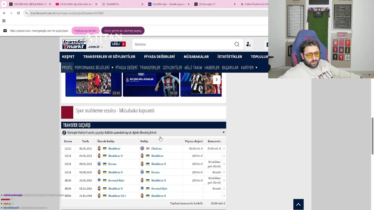
Task: Click Spor mahkeme cezalısı heading
Action: pyautogui.click(x=115, y=111)
